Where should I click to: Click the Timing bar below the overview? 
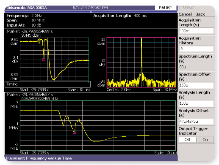(47, 84)
